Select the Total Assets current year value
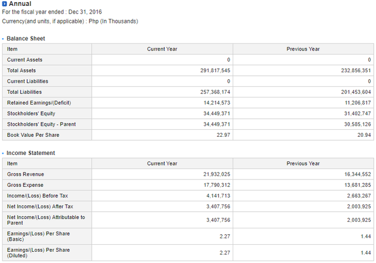The image size is (376, 263). pyautogui.click(x=215, y=70)
